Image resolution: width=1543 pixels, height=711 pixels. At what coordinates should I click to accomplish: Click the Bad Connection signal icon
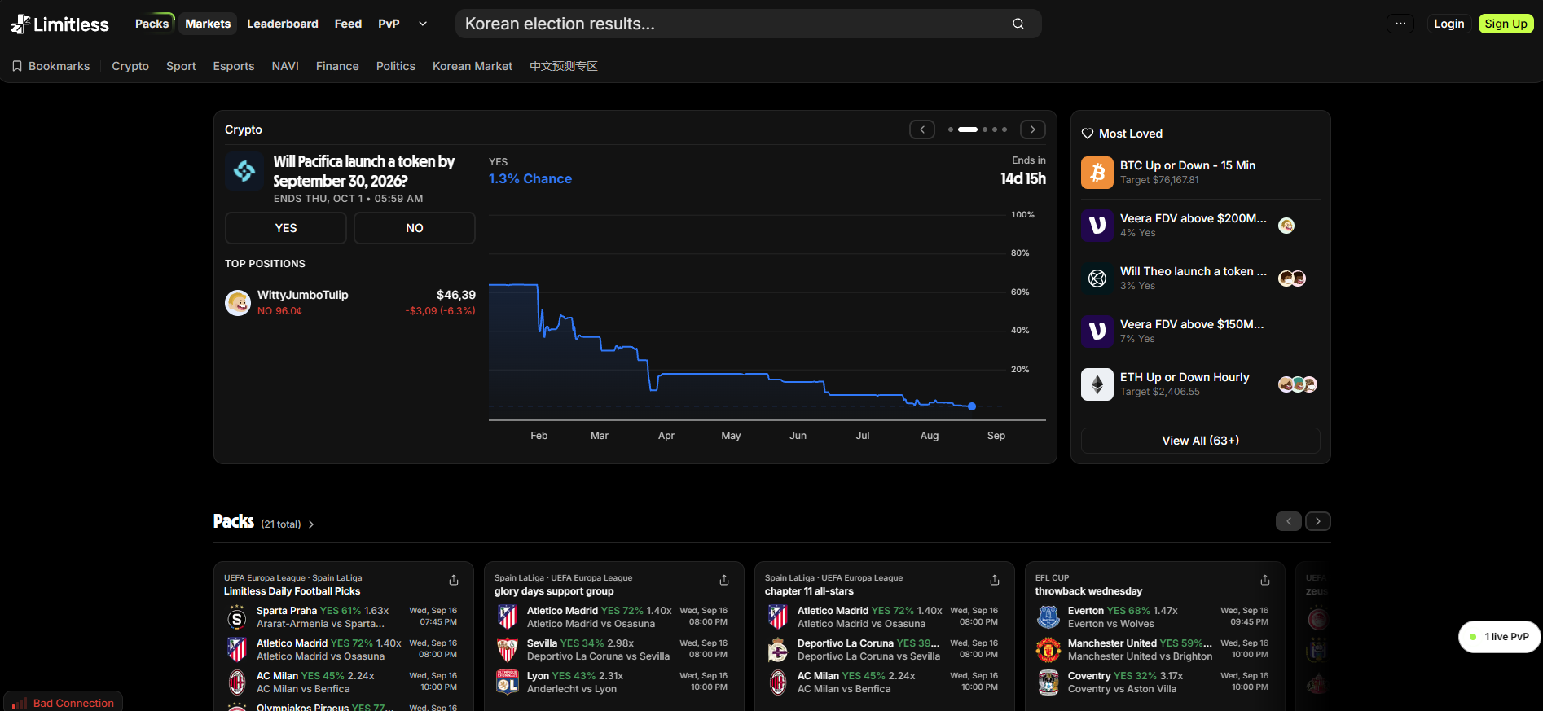(x=20, y=703)
